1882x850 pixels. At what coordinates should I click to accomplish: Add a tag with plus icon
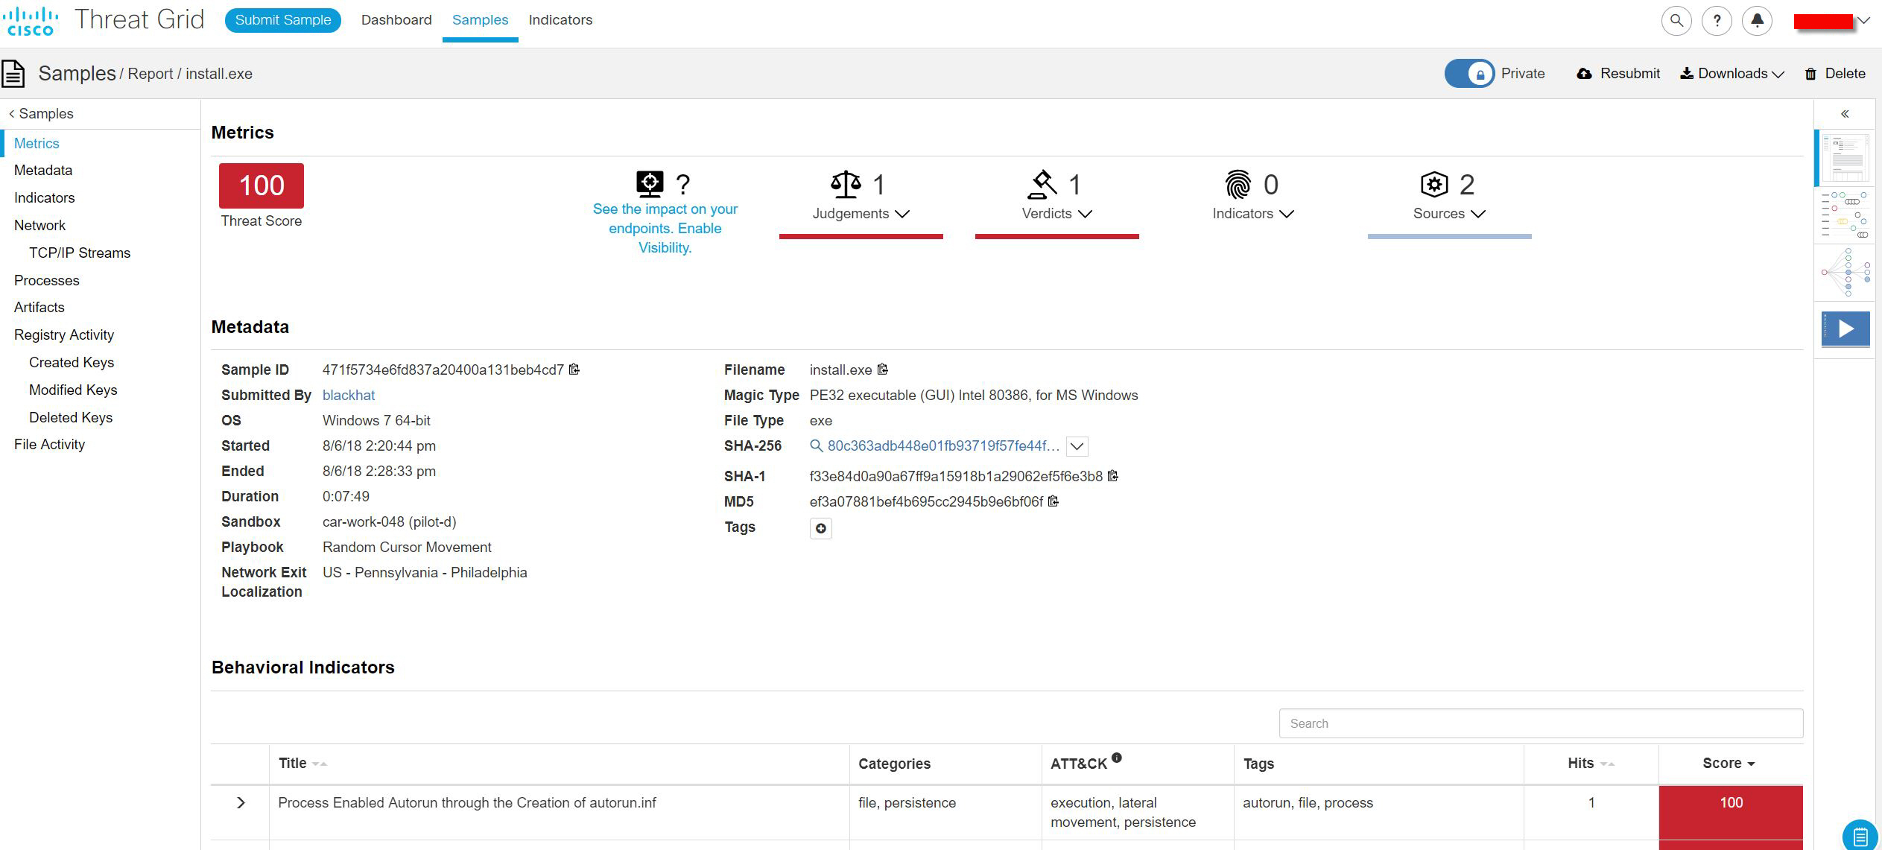pos(820,528)
